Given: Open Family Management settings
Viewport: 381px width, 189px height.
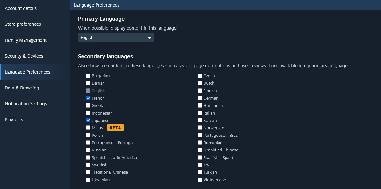Looking at the screenshot, I should tap(35, 40).
